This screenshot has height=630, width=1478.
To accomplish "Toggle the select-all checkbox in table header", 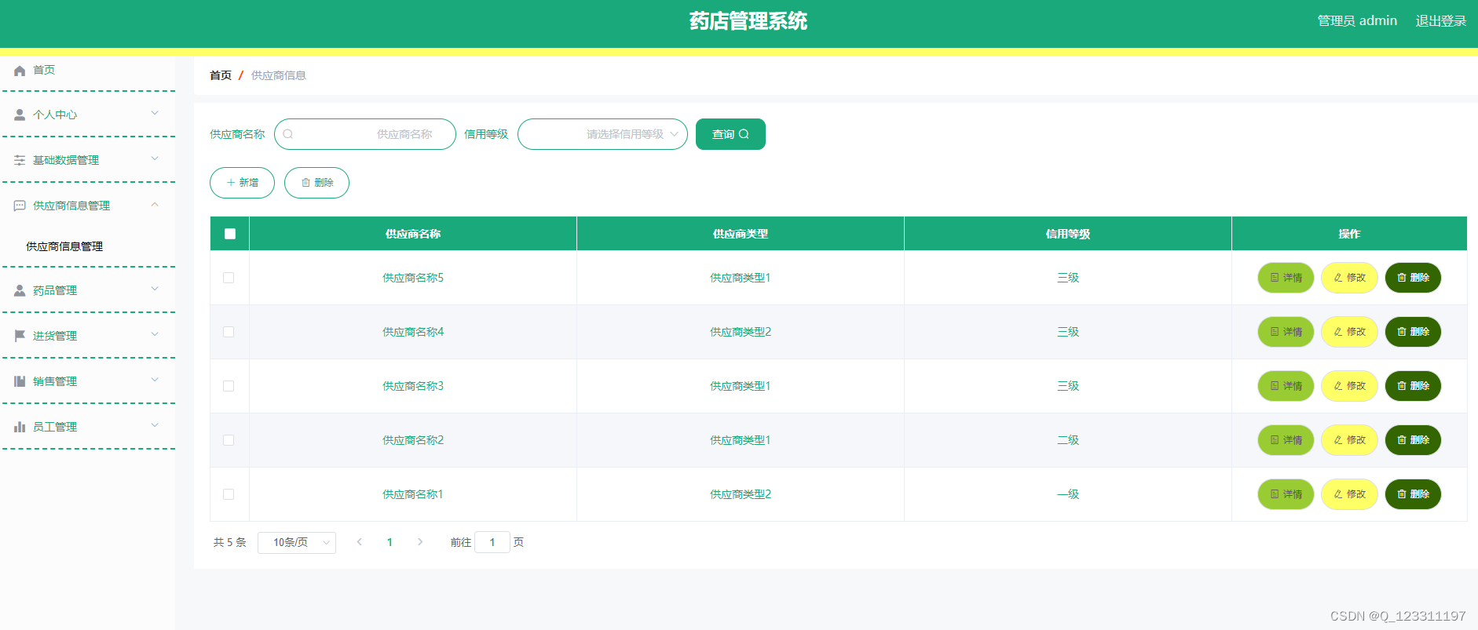I will click(x=230, y=234).
